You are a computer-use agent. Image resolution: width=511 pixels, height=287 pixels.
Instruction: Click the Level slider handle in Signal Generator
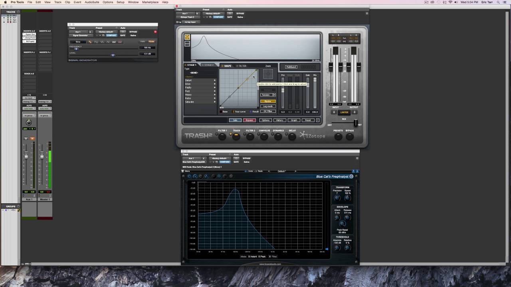click(113, 55)
